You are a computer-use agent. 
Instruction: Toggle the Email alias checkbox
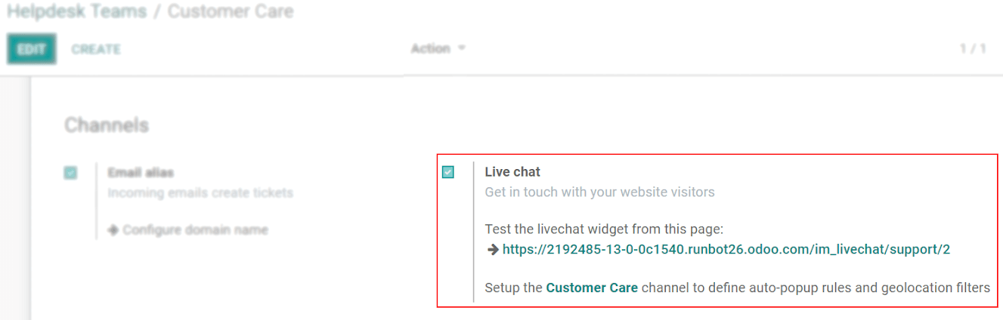click(70, 173)
